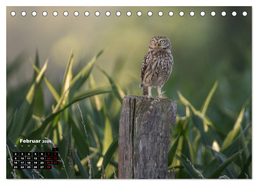Click day 10 in the calendar
The height and width of the screenshot is (185, 258).
click(x=22, y=159)
